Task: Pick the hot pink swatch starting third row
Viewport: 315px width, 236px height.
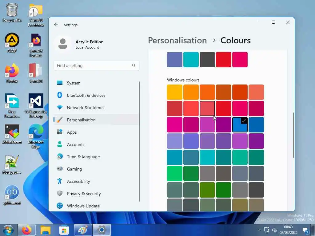Action: [175, 125]
